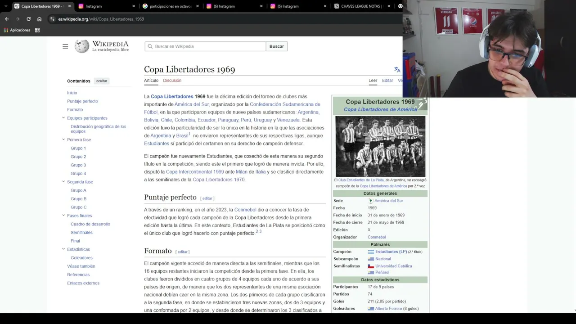Screen dimensions: 576x324
Task: Edit the Formato section
Action: coord(182,252)
